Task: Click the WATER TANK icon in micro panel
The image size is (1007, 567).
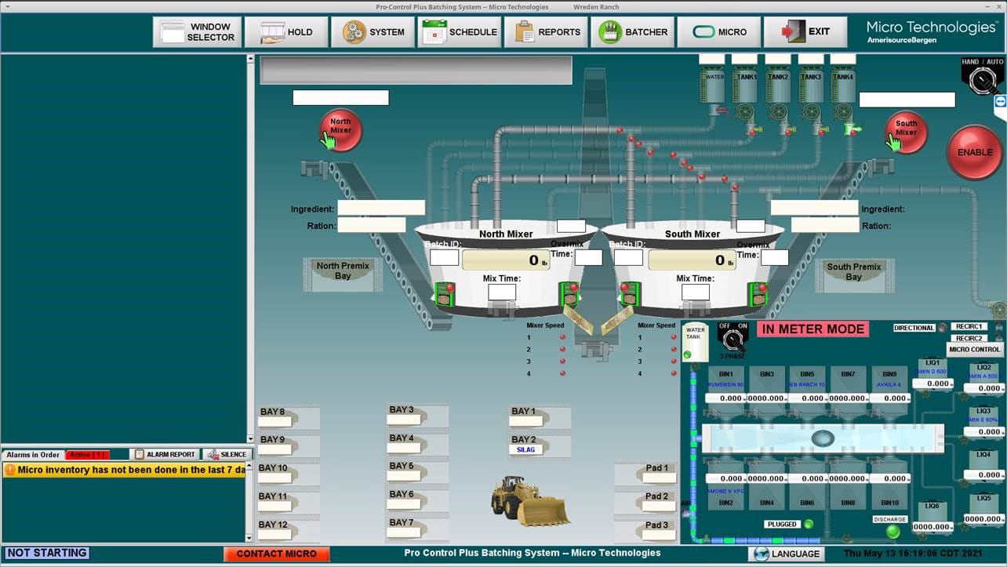Action: tap(695, 342)
